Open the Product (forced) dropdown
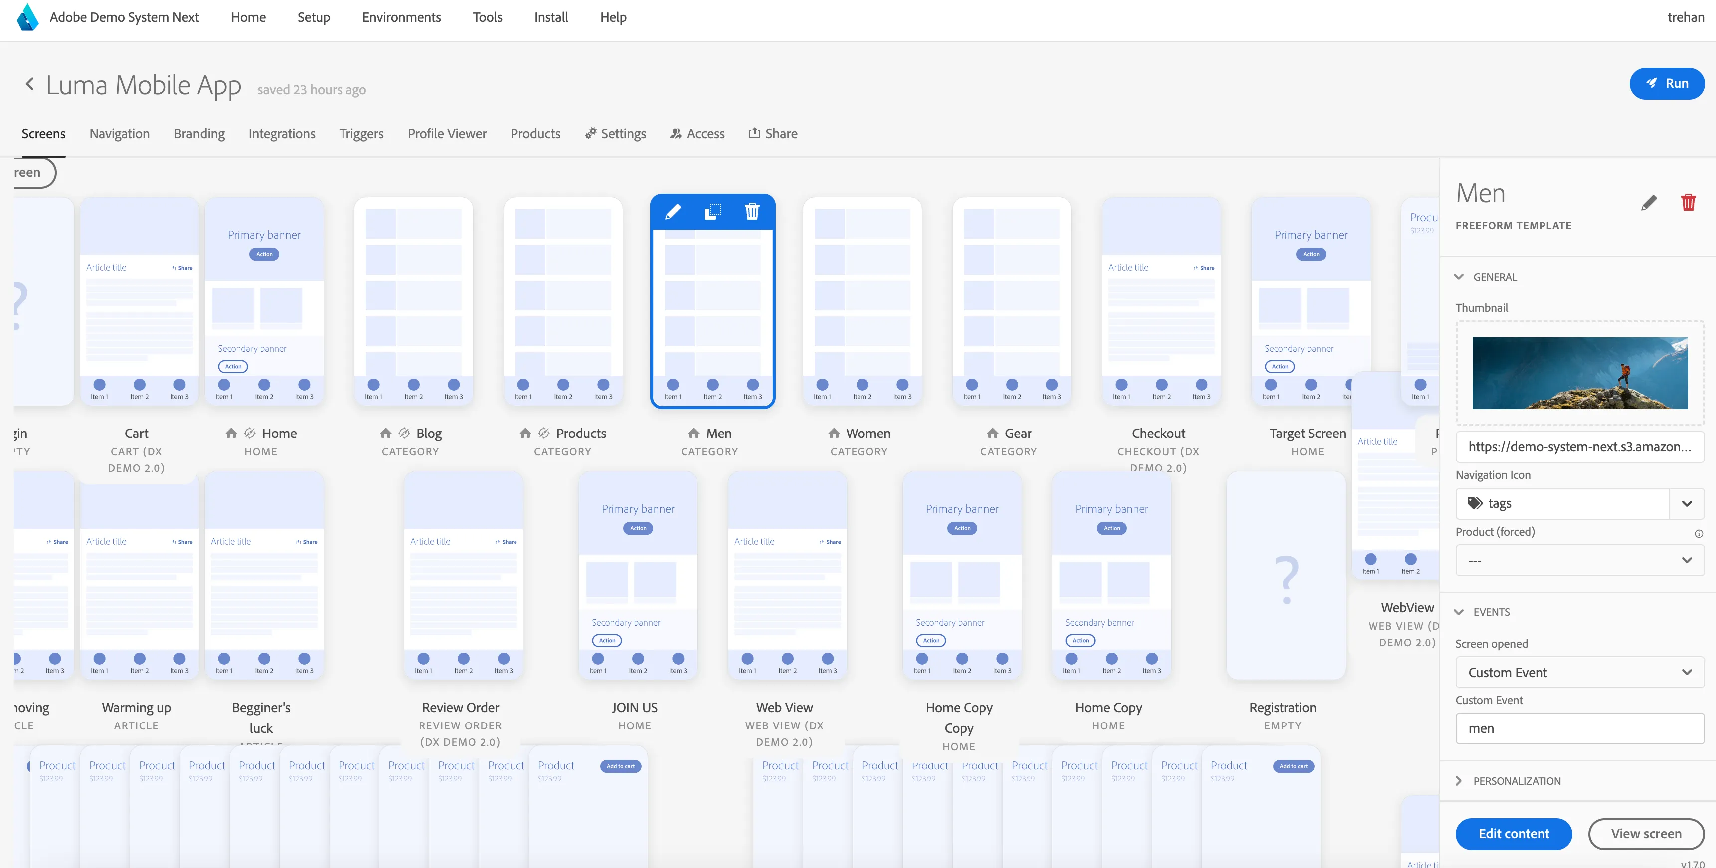This screenshot has width=1716, height=868. pyautogui.click(x=1579, y=560)
